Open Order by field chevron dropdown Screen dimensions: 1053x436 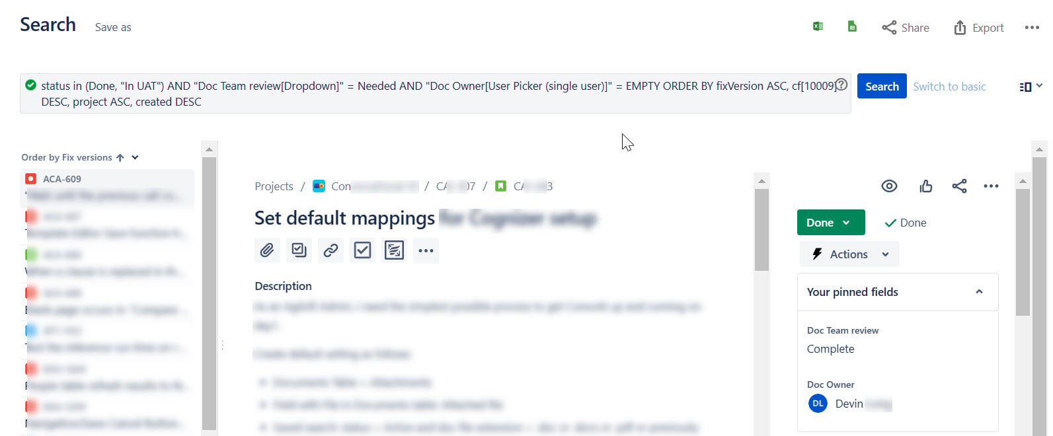tap(135, 157)
